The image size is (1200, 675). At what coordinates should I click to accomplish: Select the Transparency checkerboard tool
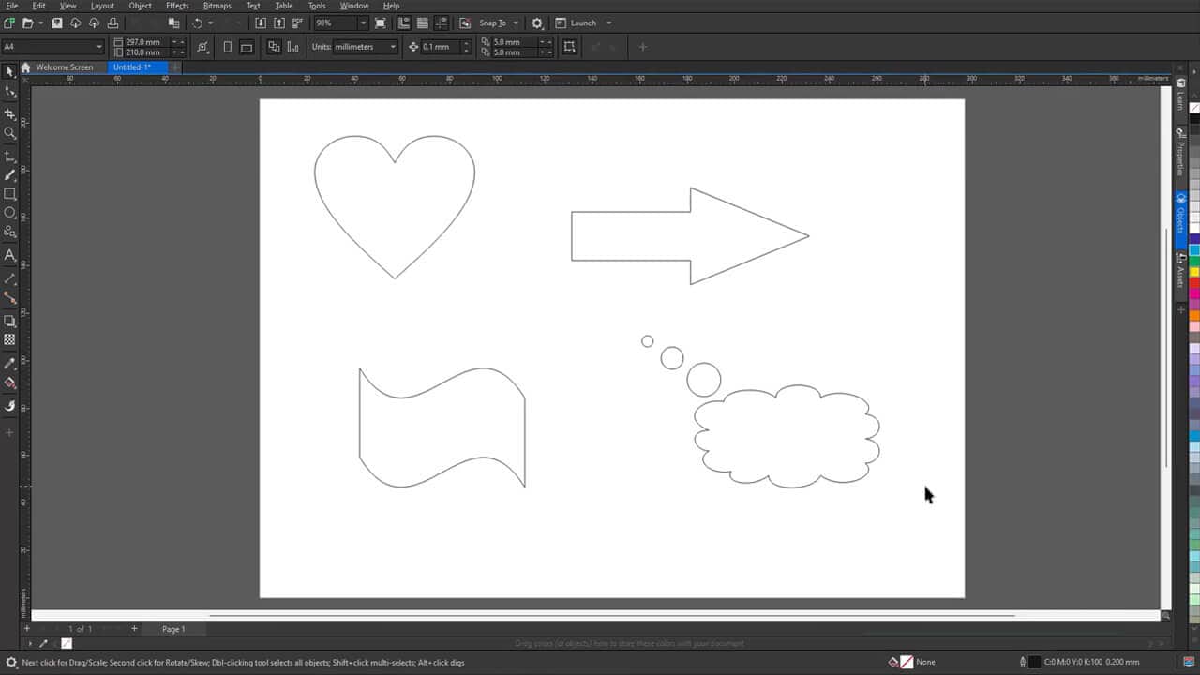(x=10, y=339)
